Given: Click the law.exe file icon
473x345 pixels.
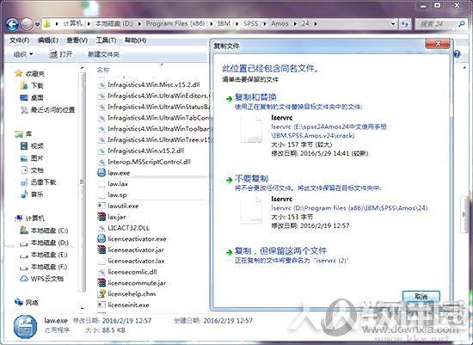Looking at the screenshot, I should tap(101, 173).
